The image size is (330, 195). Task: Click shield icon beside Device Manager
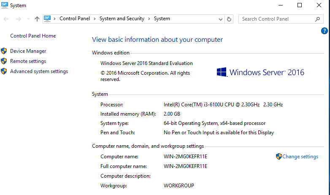[4, 51]
